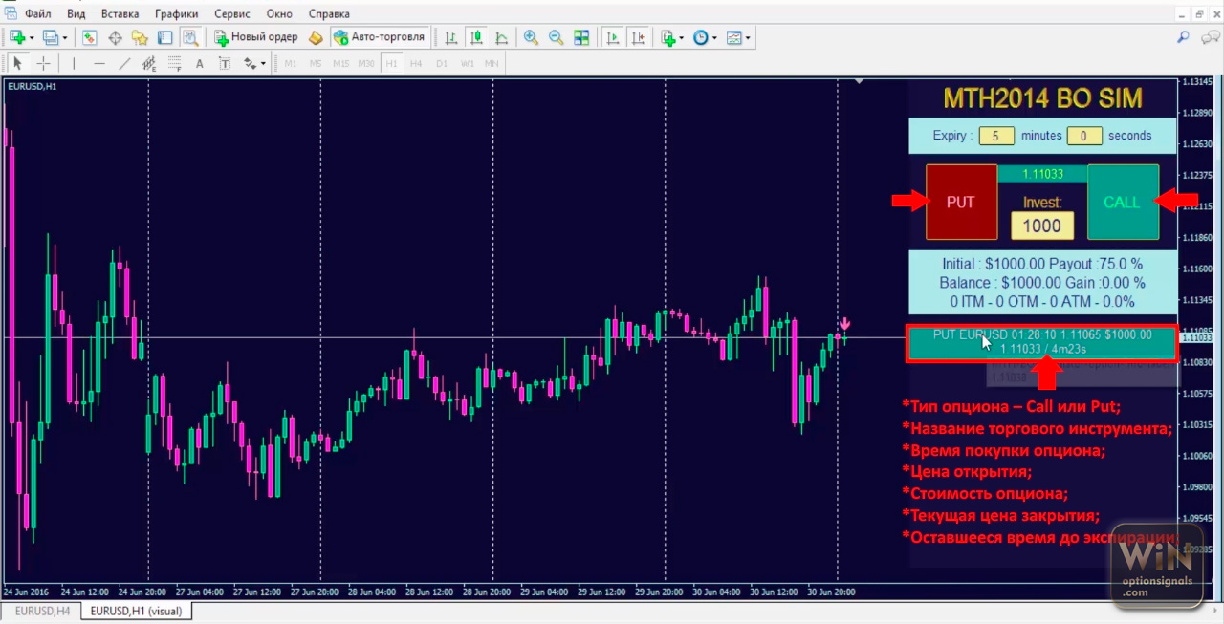Zoom in on the chart
Screen dimensions: 1224x624
[531, 37]
